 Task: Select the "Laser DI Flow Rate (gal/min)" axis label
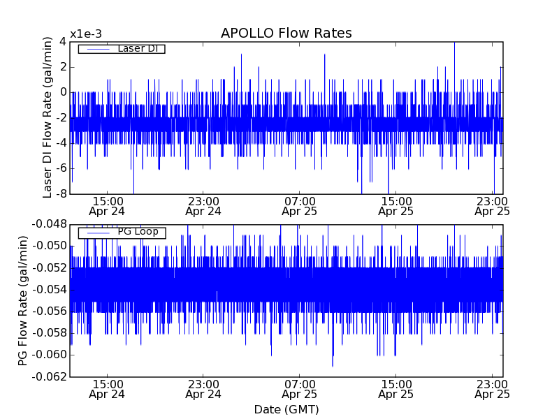click(x=48, y=117)
